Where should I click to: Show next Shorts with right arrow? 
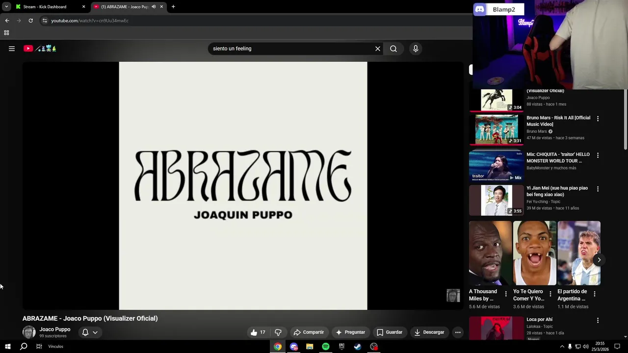(599, 260)
